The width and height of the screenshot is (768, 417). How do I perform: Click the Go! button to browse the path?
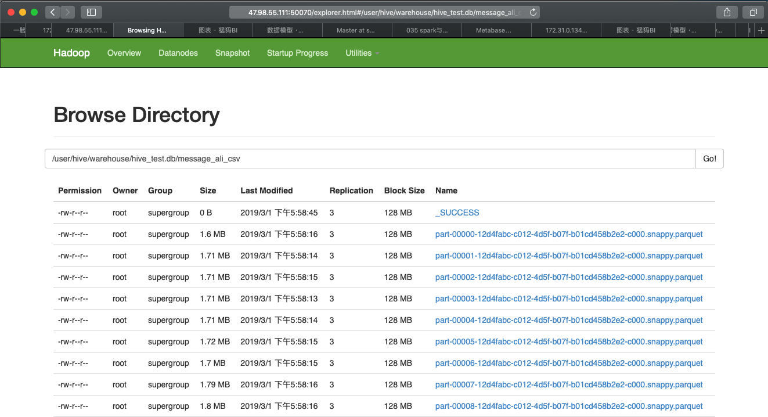point(709,158)
